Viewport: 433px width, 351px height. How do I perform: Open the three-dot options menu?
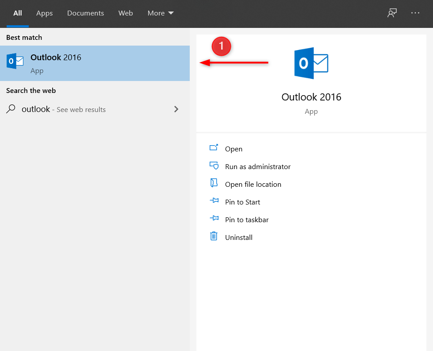pos(415,13)
